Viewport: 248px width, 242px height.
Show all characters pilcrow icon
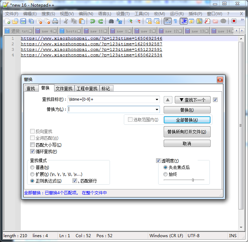[176, 21]
